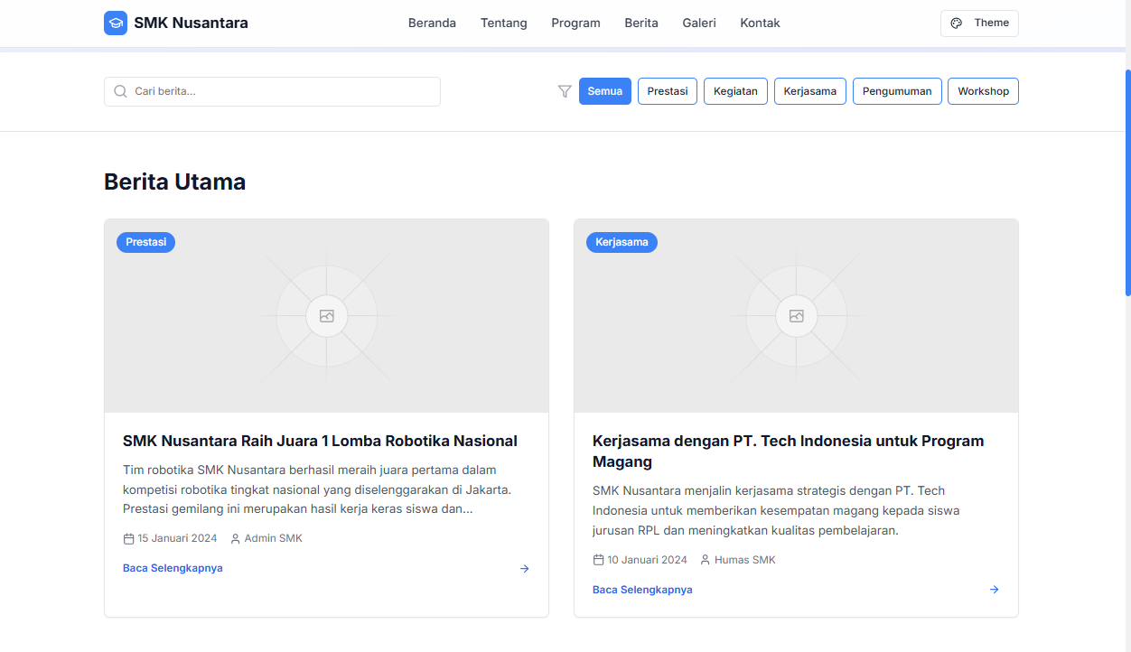Filter news by Kegiatan category
The height and width of the screenshot is (652, 1131).
tap(735, 91)
